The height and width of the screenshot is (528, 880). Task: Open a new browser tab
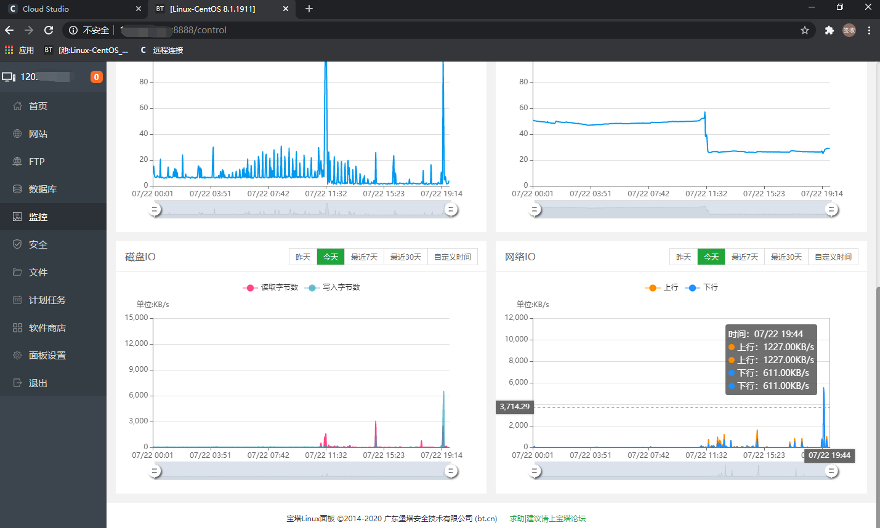[309, 9]
